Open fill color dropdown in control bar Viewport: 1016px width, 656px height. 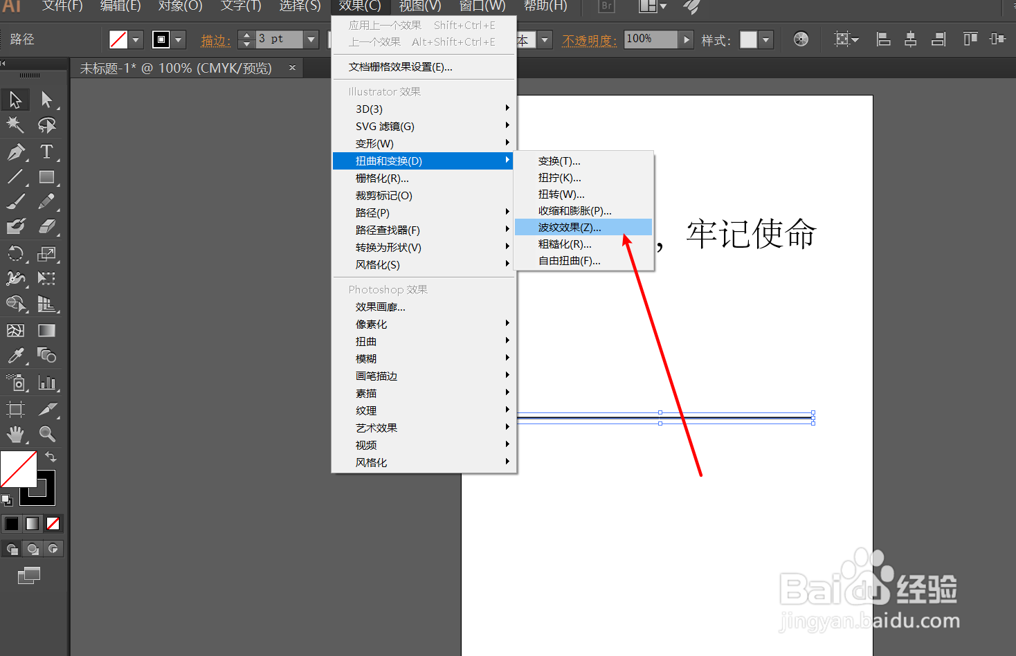pos(136,39)
